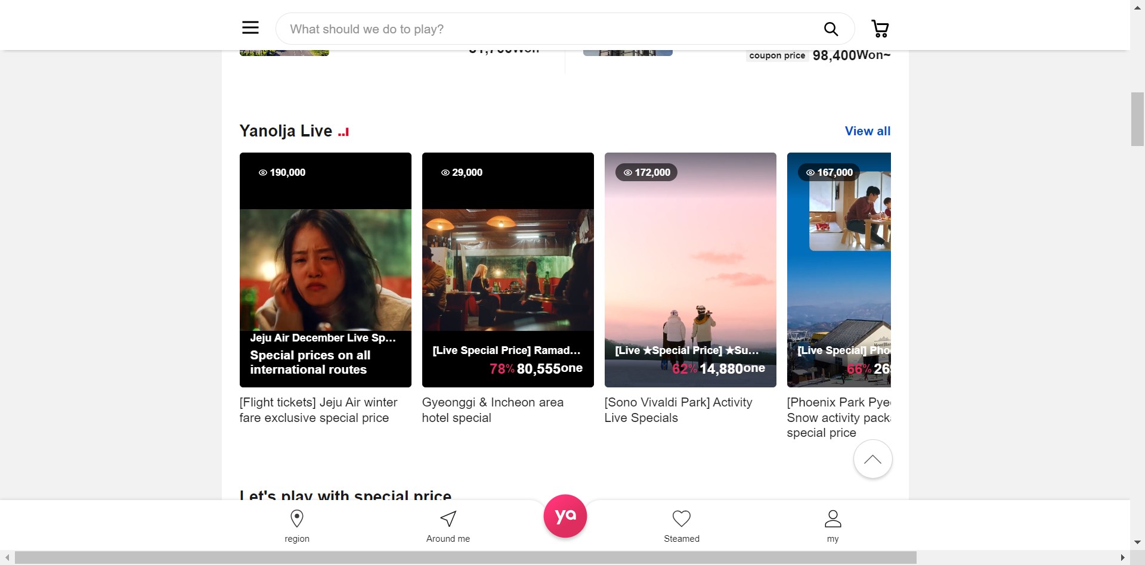This screenshot has height=565, width=1145.
Task: Go to Around me tab
Action: click(448, 526)
